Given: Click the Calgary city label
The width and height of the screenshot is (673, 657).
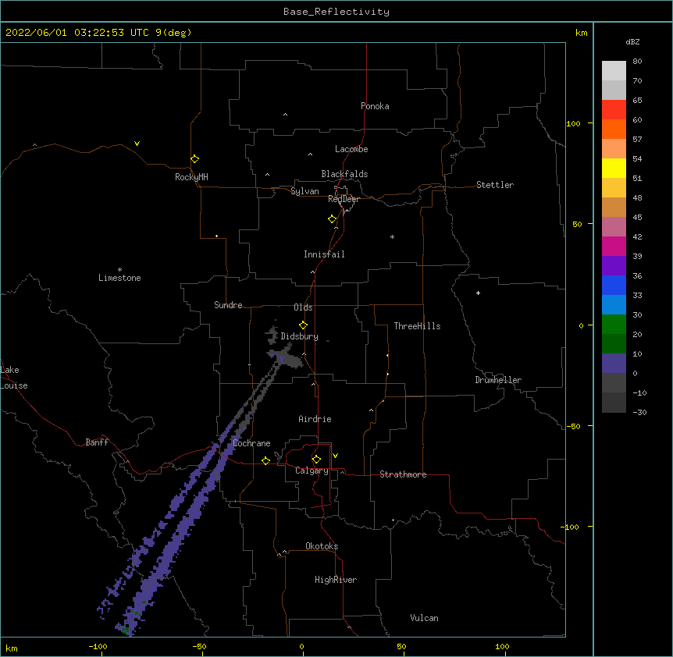Looking at the screenshot, I should pos(312,471).
